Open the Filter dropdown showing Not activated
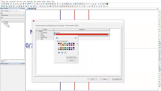Screen dimensions: 161x91 [11, 15]
